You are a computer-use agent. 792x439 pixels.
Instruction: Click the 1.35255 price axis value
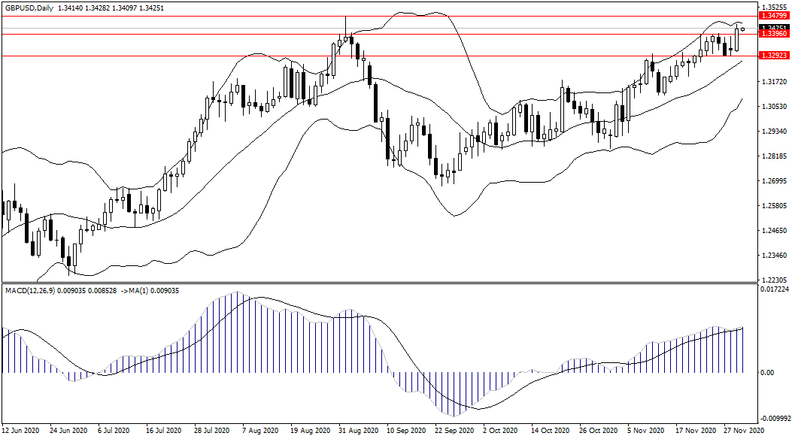[773, 8]
